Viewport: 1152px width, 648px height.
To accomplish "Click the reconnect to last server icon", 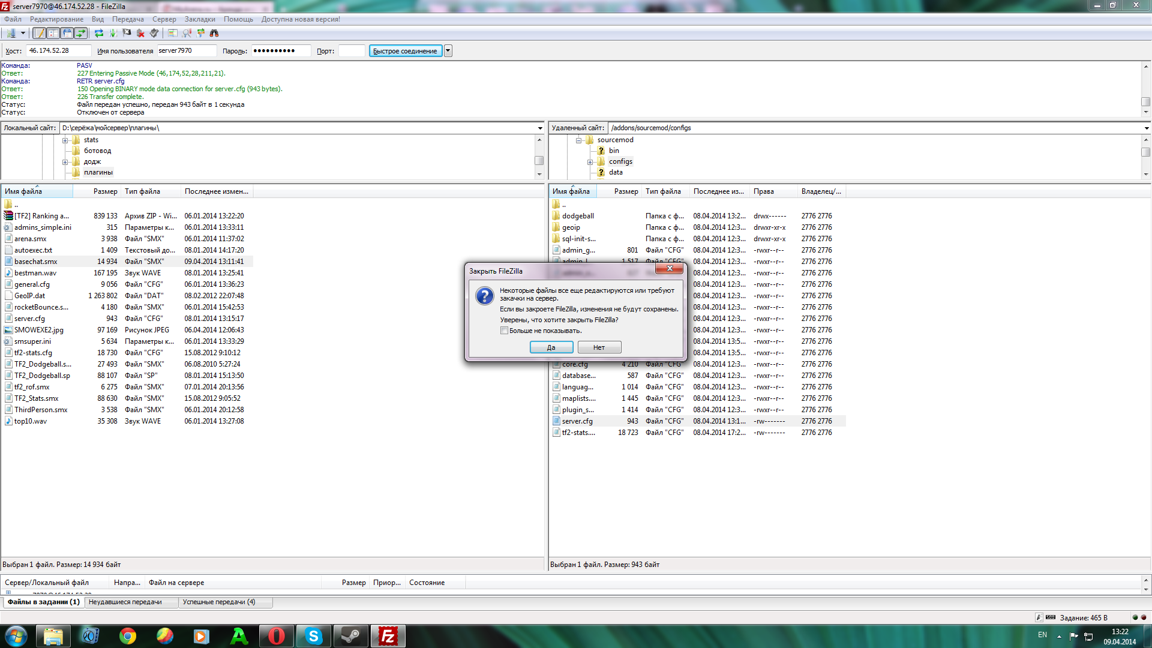I will (154, 33).
